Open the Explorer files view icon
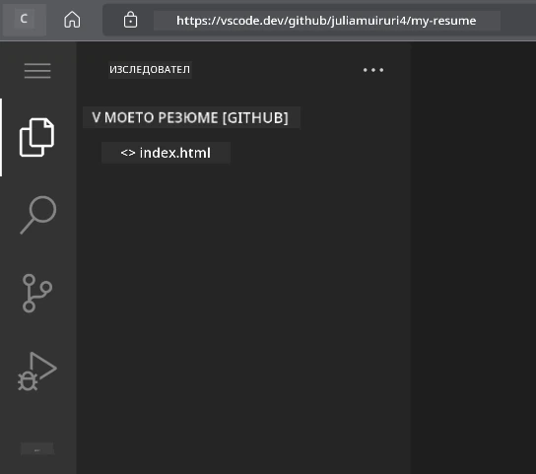536x474 pixels. [x=36, y=138]
